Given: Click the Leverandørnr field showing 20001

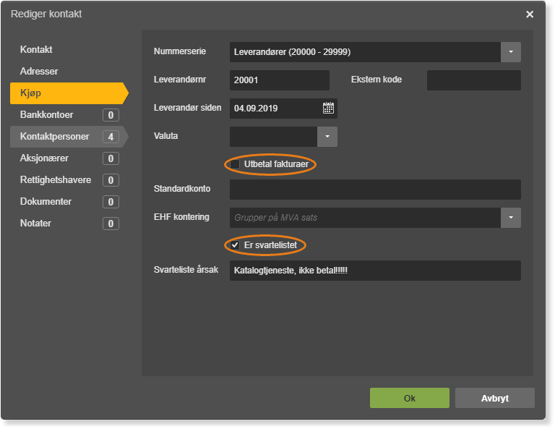Looking at the screenshot, I should (x=279, y=80).
